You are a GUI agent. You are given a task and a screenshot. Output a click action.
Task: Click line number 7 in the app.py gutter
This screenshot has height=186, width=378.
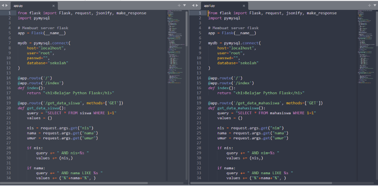(x=9, y=43)
